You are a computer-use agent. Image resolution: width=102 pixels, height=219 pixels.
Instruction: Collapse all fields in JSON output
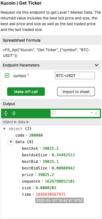point(14,113)
